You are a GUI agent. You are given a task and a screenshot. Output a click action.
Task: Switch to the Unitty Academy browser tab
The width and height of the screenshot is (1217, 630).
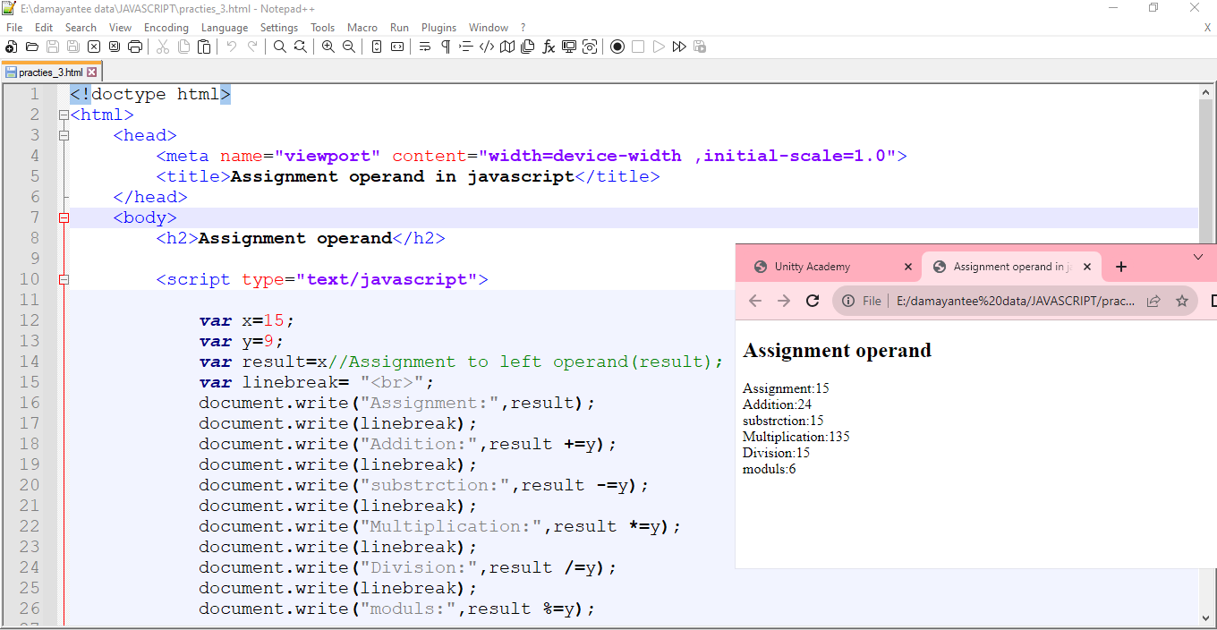click(813, 267)
